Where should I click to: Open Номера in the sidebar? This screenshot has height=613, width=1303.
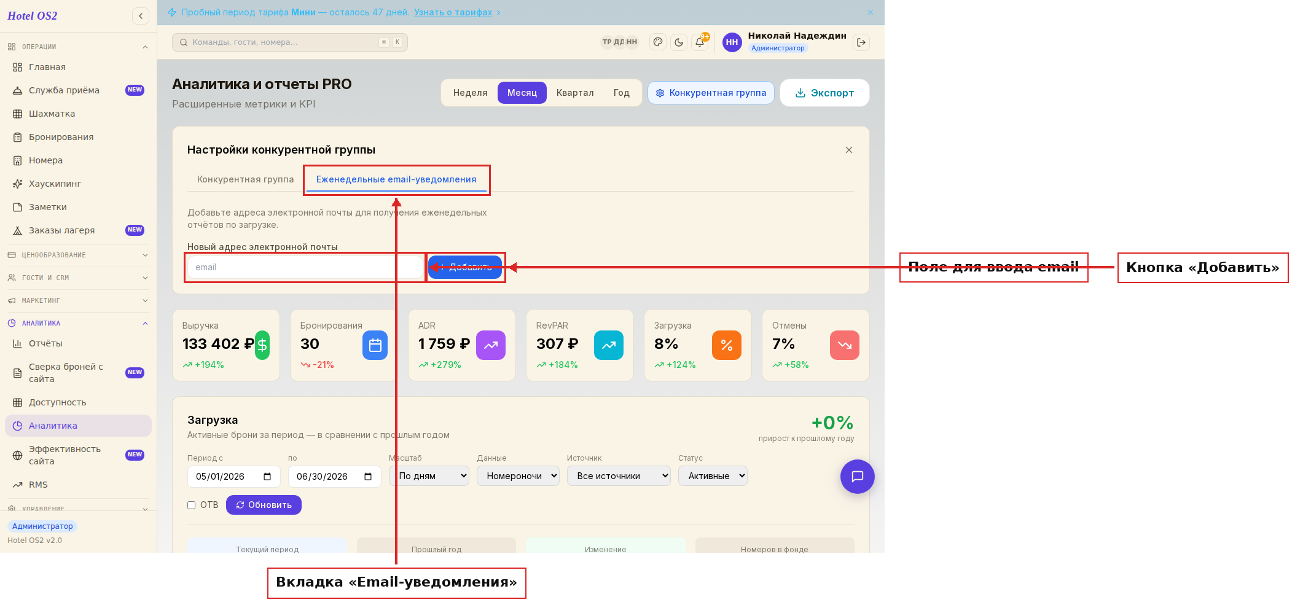coord(78,160)
